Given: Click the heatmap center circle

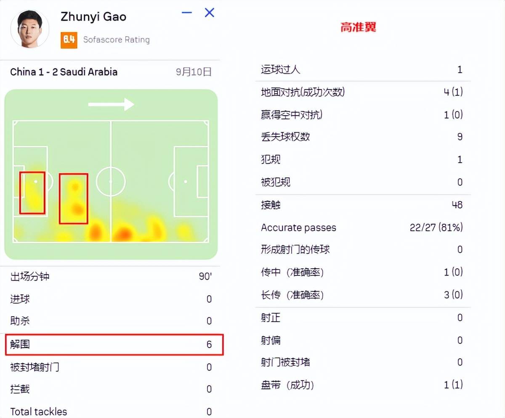Looking at the screenshot, I should pyautogui.click(x=111, y=181).
